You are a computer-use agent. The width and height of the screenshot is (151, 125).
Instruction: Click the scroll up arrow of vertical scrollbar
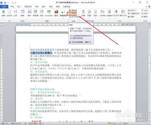click(x=149, y=27)
